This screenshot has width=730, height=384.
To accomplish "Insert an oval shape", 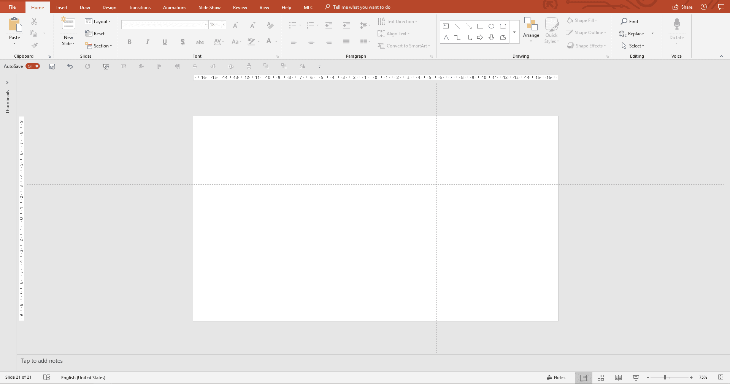I will coord(492,26).
